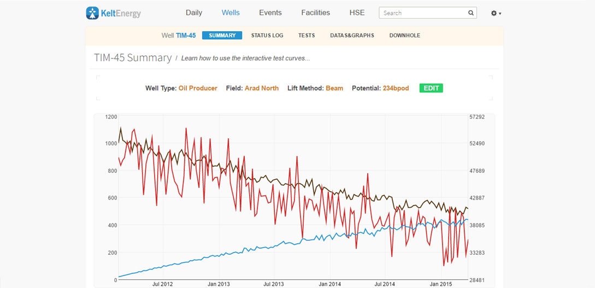Click the green EDIT button
Image resolution: width=595 pixels, height=288 pixels.
pos(431,88)
